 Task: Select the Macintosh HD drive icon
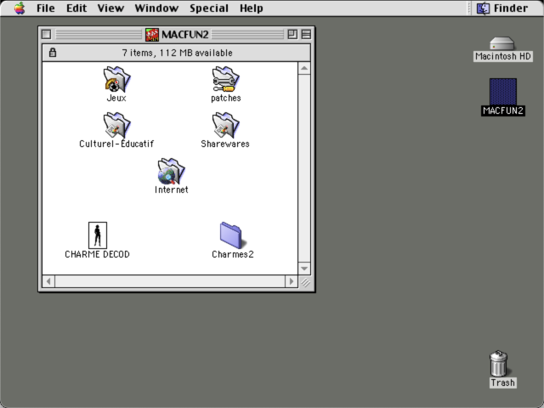502,43
